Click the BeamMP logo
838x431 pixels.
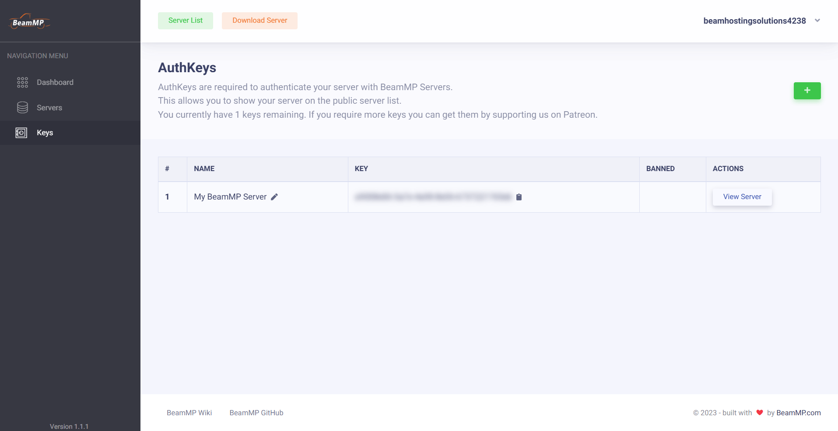pos(29,21)
